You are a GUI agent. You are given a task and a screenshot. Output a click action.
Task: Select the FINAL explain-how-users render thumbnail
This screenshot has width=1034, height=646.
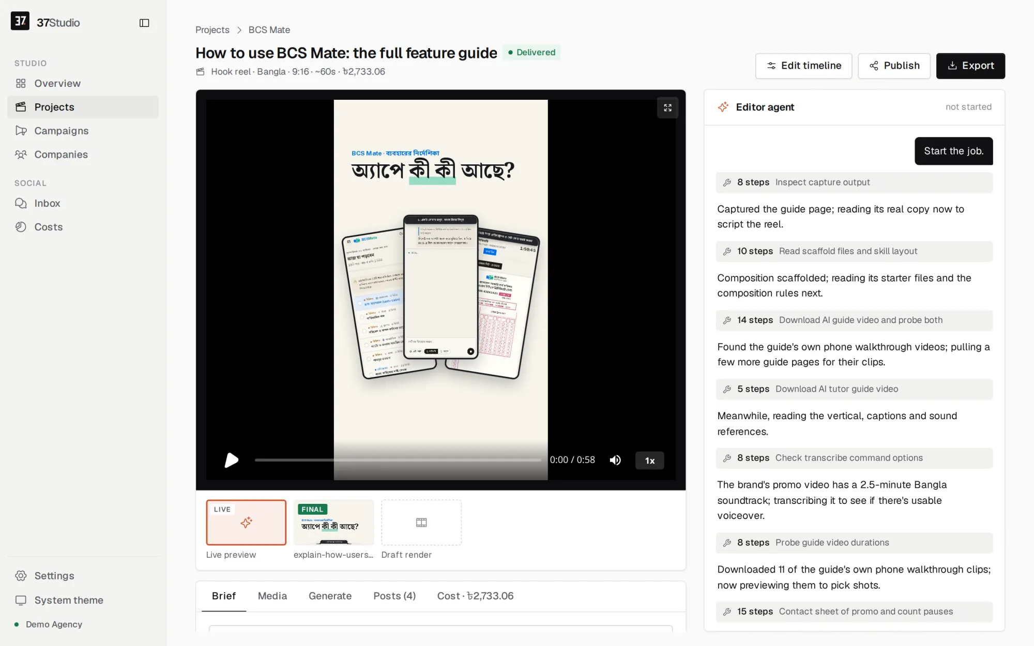tap(333, 522)
